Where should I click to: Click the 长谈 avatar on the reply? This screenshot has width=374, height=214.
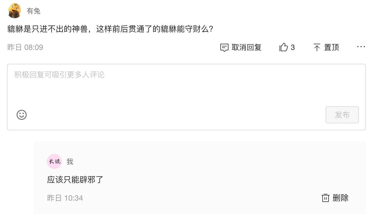54,161
